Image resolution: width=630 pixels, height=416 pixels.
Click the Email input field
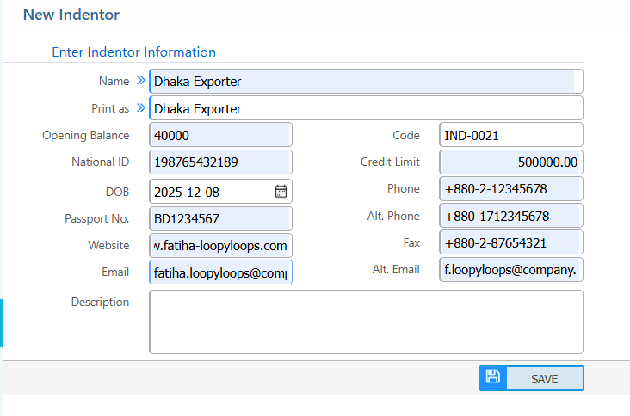click(220, 272)
